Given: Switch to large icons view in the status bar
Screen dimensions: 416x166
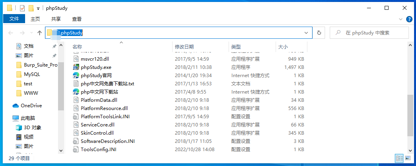Looking at the screenshot, I should pos(408,158).
